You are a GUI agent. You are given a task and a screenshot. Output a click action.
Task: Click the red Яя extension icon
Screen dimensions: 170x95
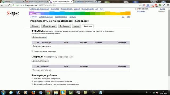click(144, 5)
